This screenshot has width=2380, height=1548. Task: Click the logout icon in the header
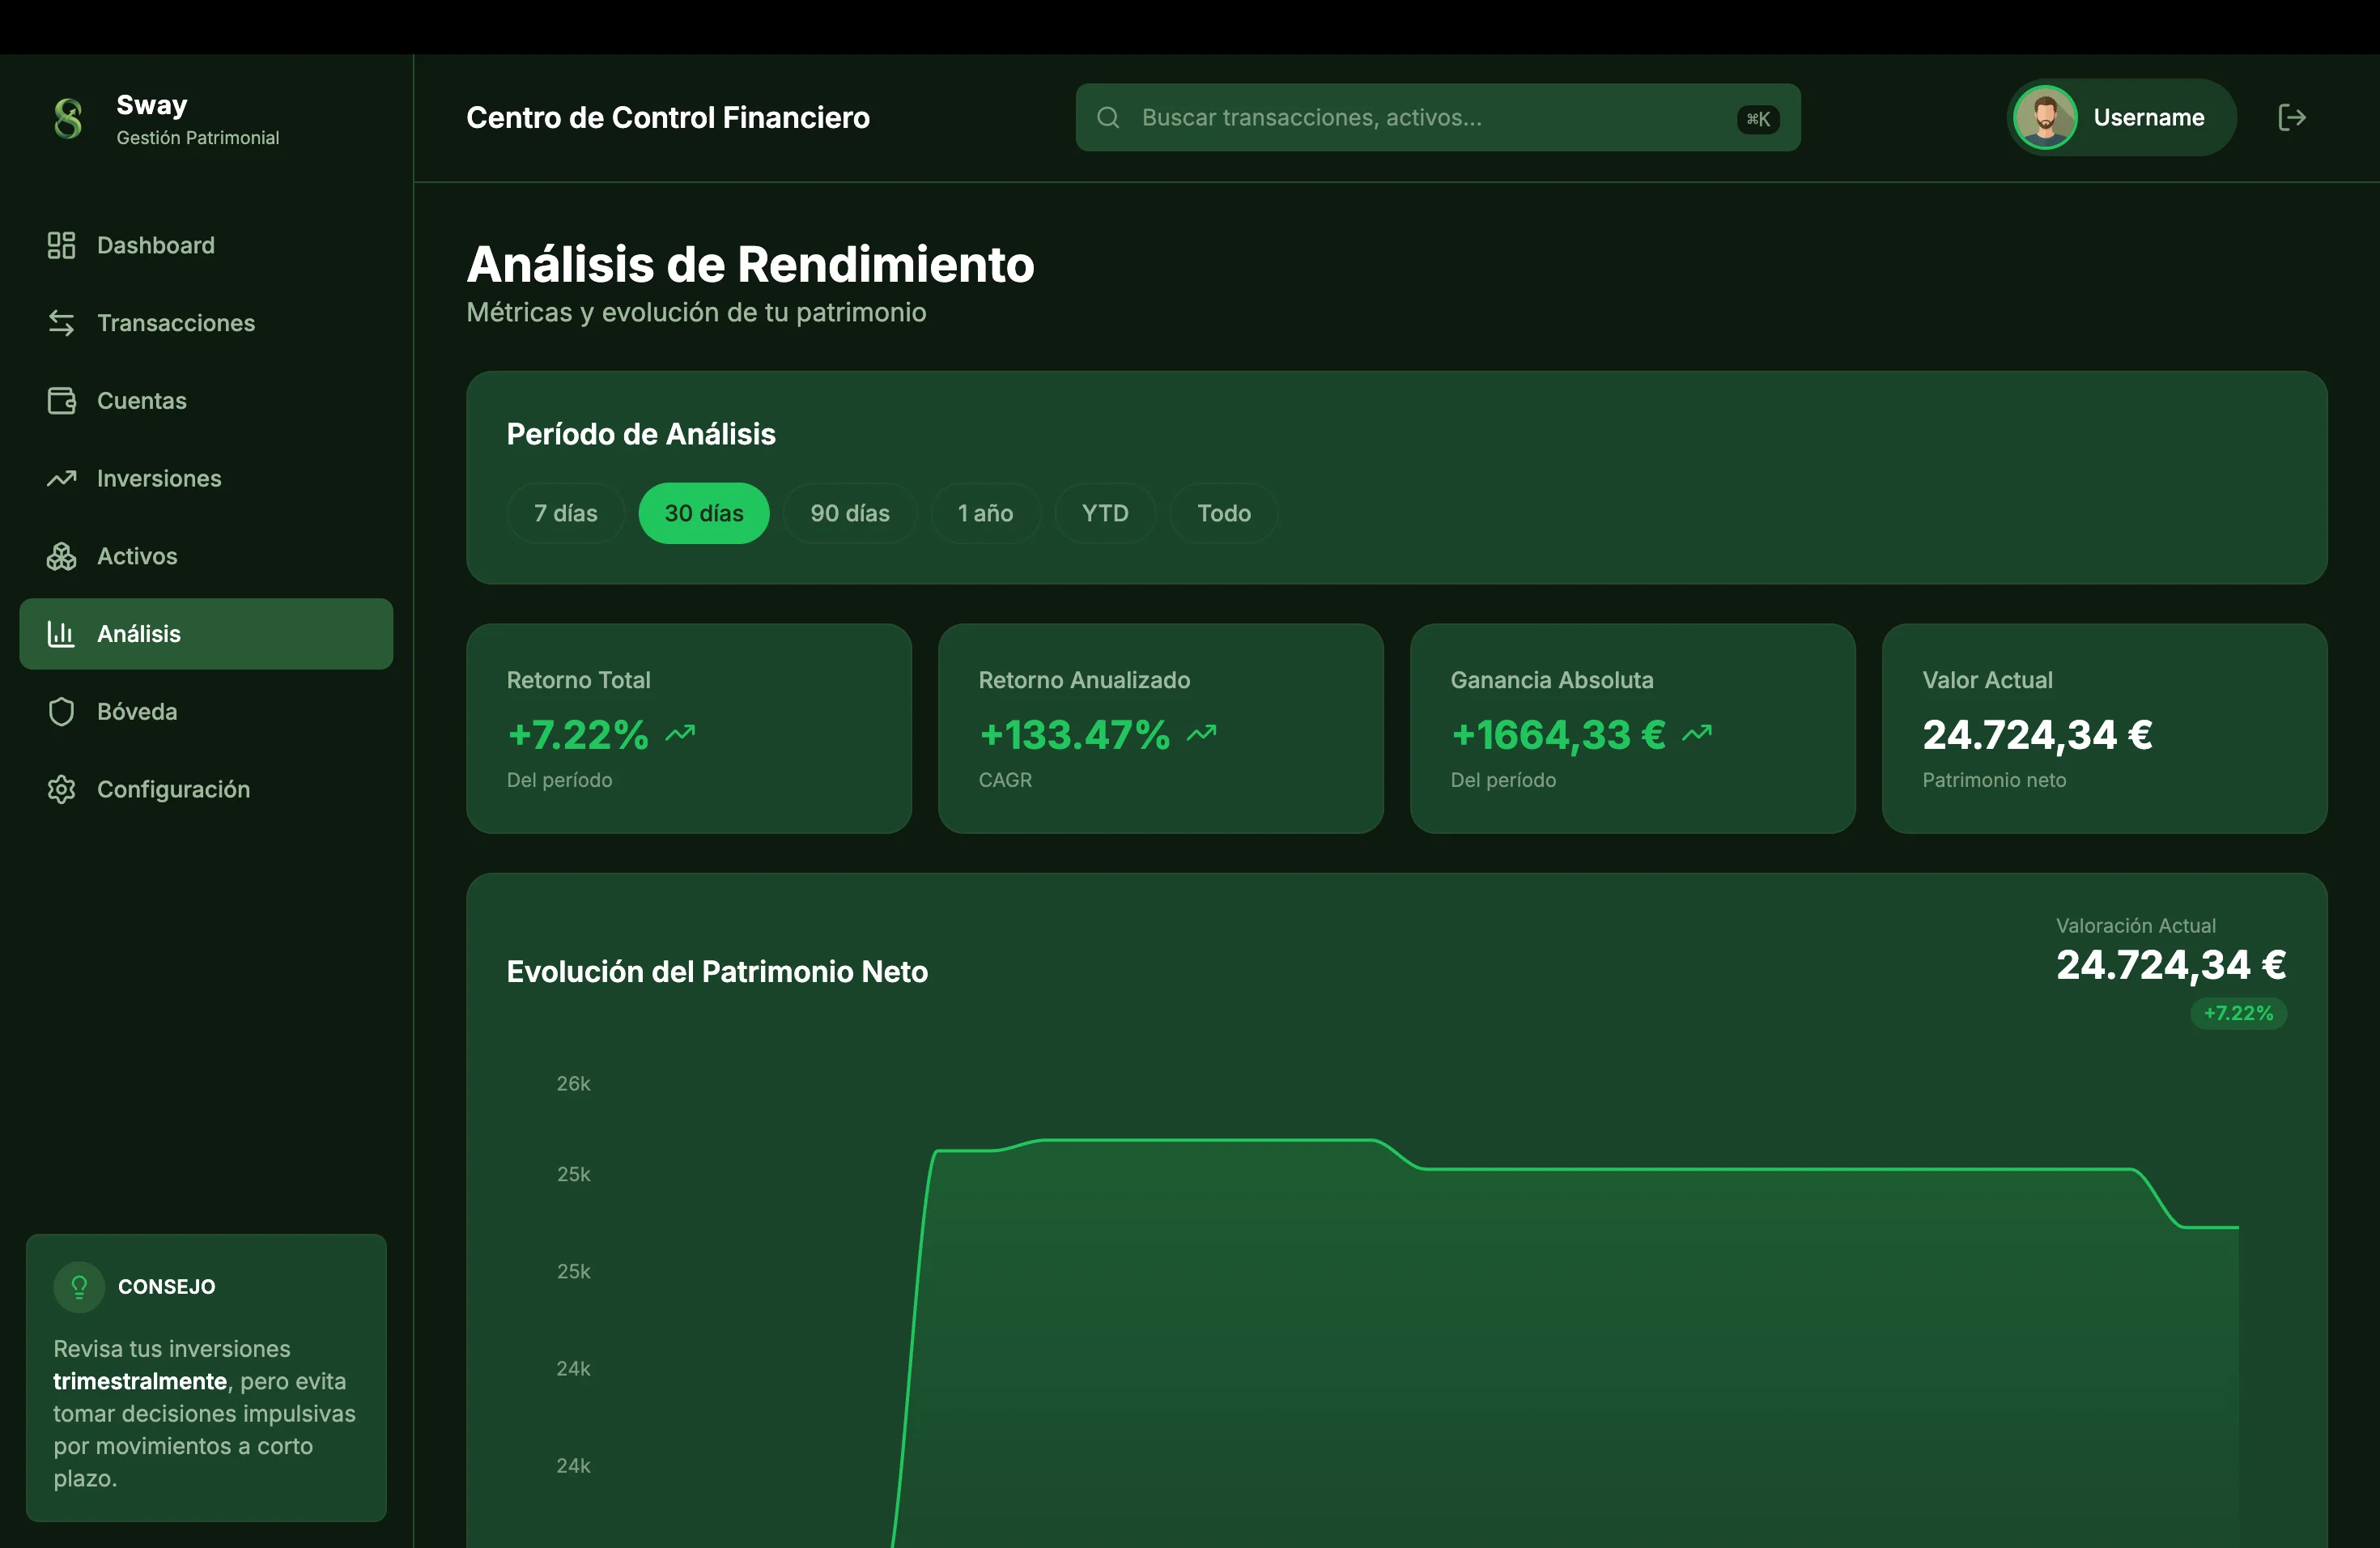coord(2291,118)
